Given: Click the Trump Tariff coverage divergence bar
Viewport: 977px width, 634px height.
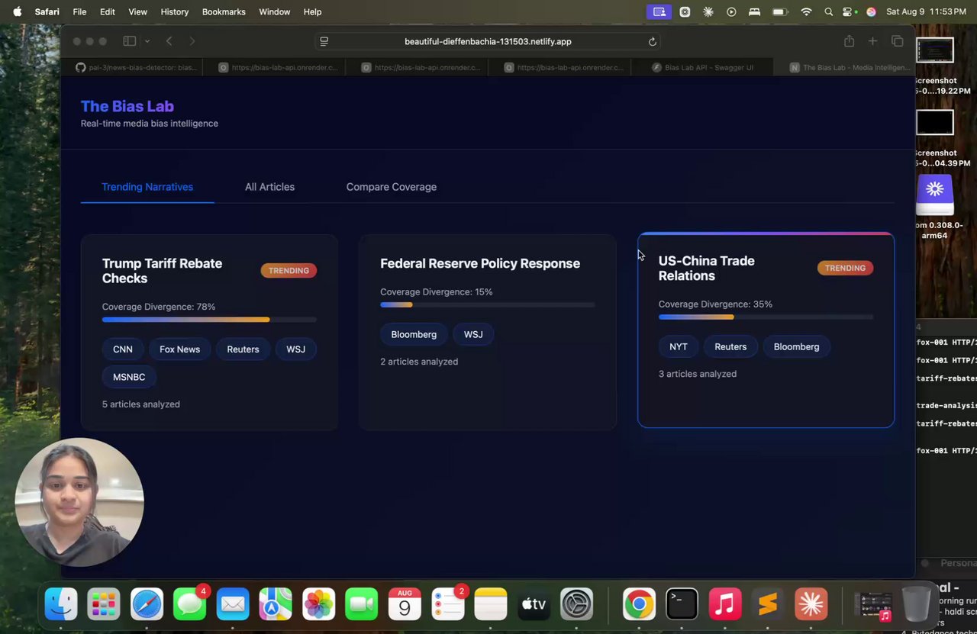Looking at the screenshot, I should [209, 320].
